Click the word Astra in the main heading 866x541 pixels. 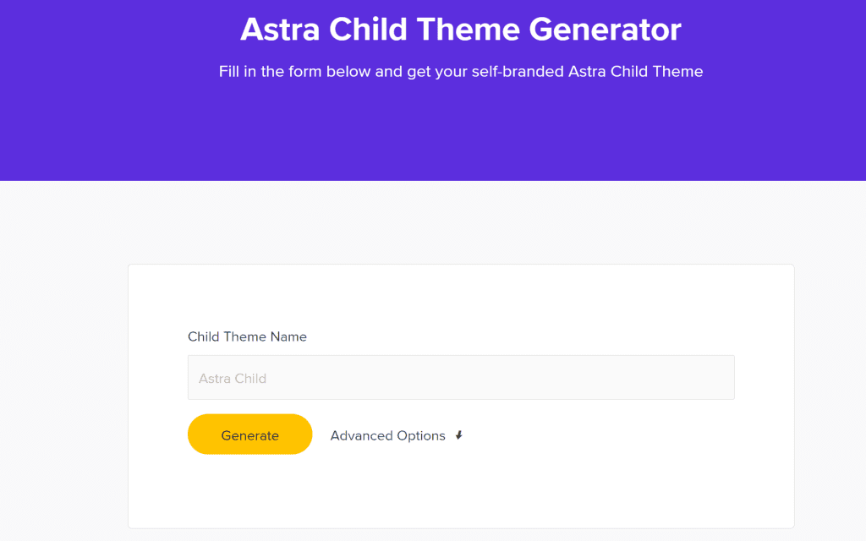[280, 30]
